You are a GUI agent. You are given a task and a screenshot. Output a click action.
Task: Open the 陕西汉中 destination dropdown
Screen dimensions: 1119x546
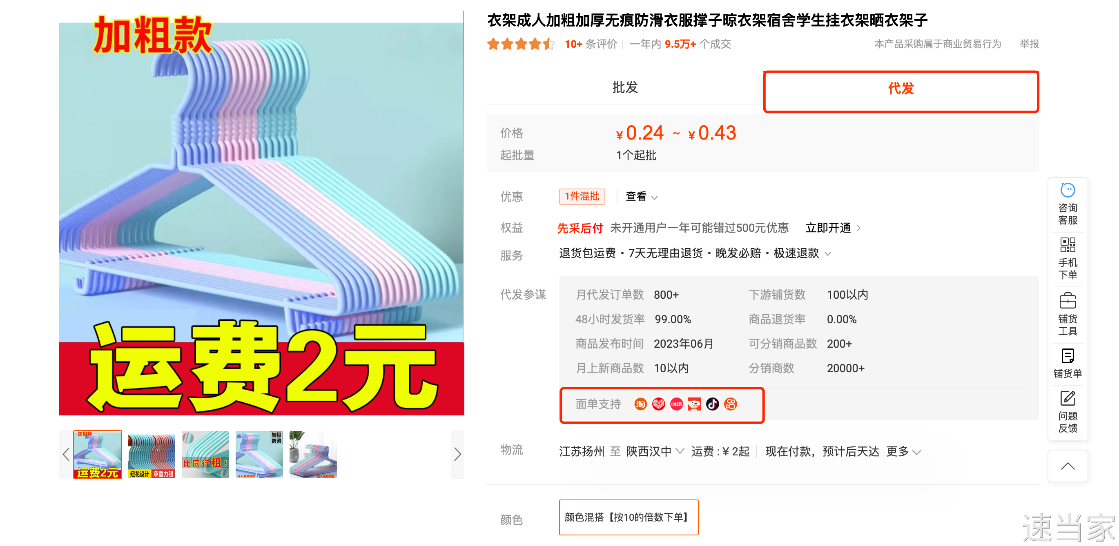tap(655, 451)
